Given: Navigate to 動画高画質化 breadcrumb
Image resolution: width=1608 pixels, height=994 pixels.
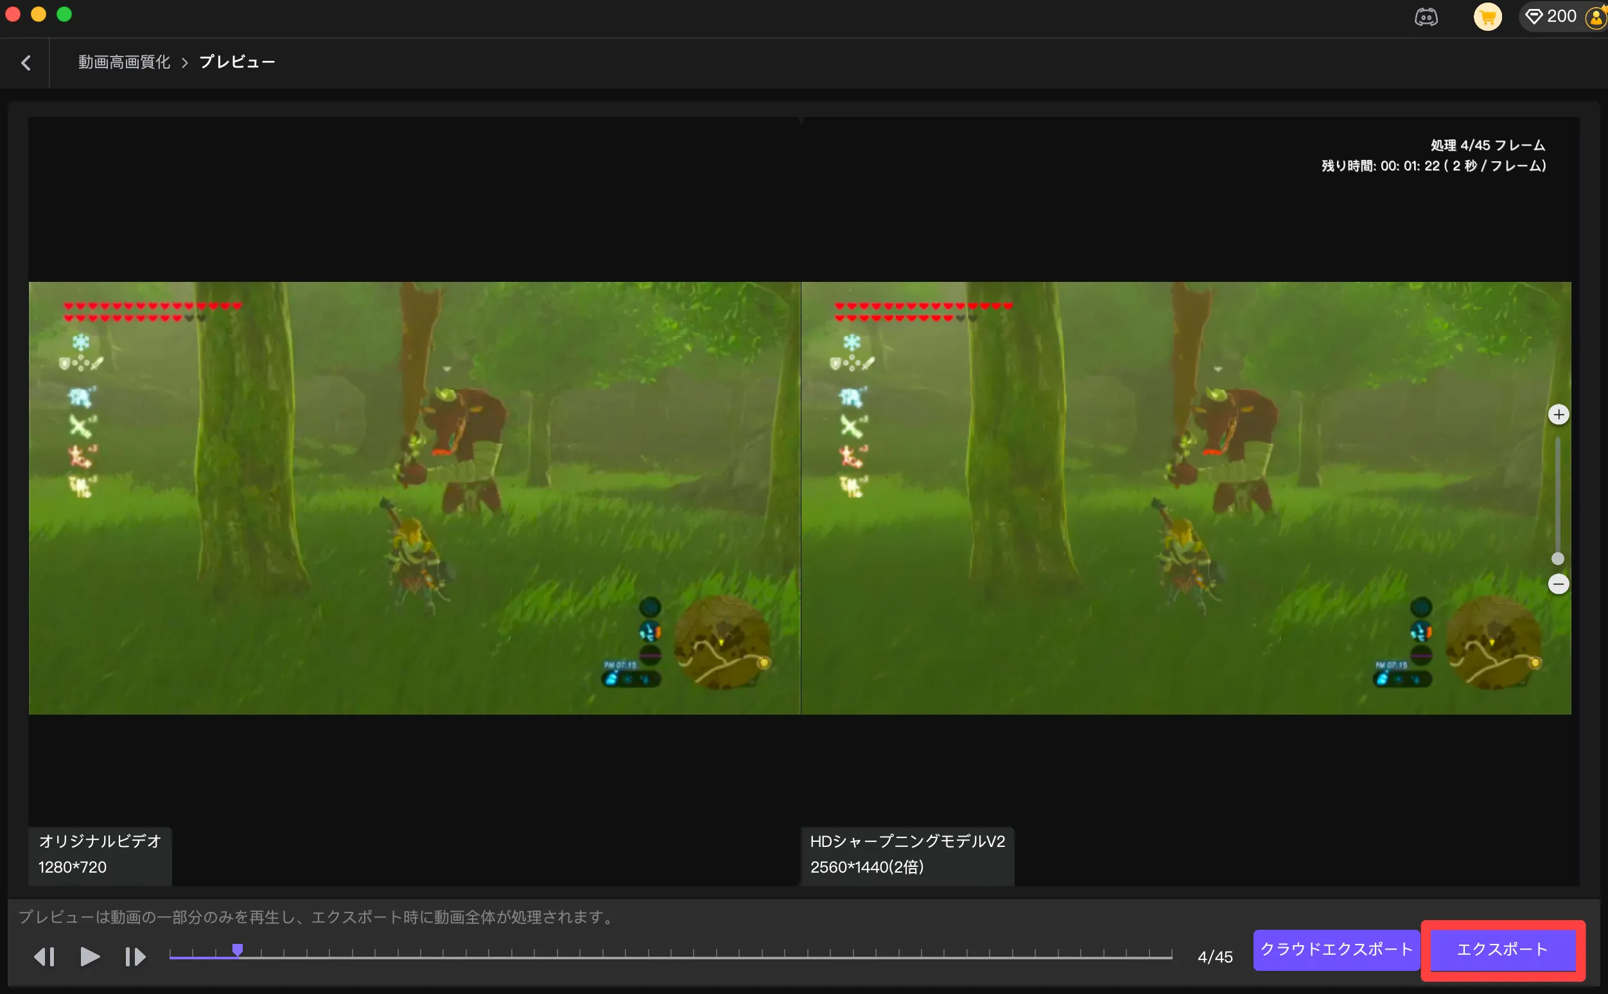Looking at the screenshot, I should [x=124, y=62].
